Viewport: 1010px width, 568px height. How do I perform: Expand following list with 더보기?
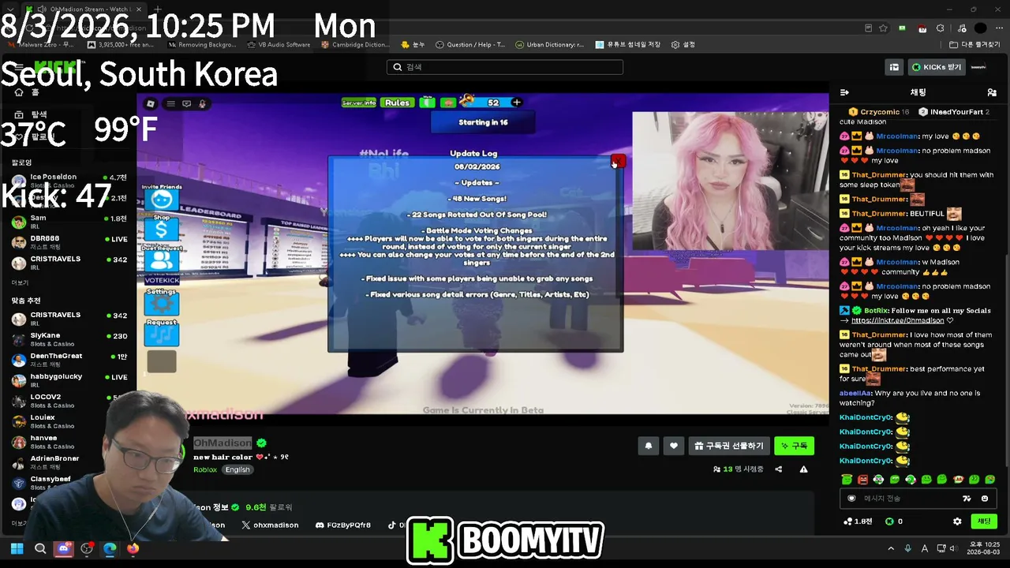pyautogui.click(x=20, y=282)
